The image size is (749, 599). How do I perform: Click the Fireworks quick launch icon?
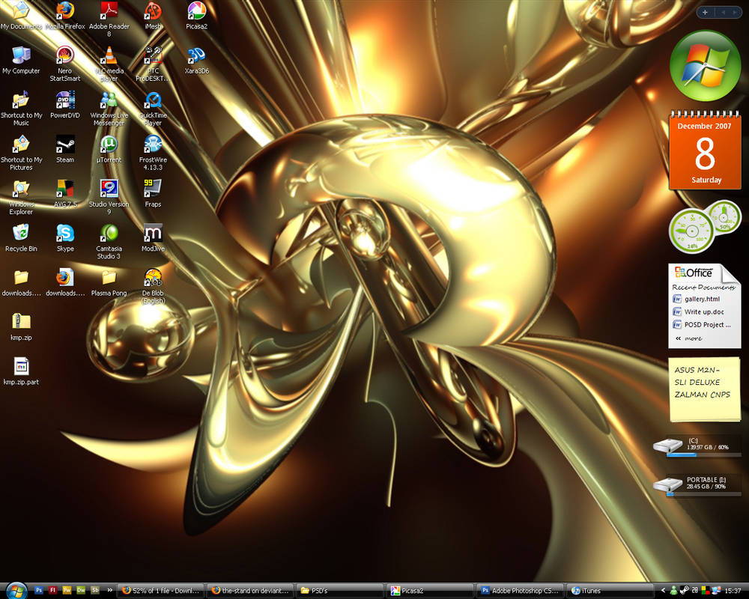(x=67, y=591)
